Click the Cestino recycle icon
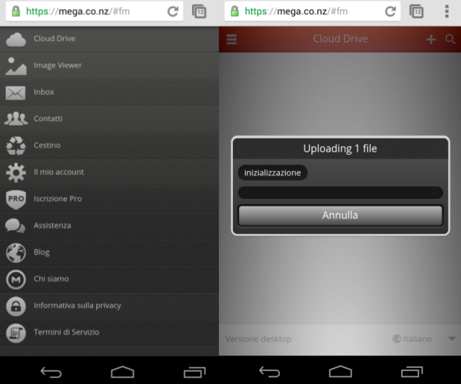Screen dimensions: 461x384 click(x=16, y=146)
